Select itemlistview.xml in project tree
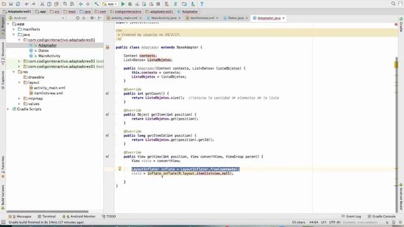404x227 pixels. tap(48, 93)
